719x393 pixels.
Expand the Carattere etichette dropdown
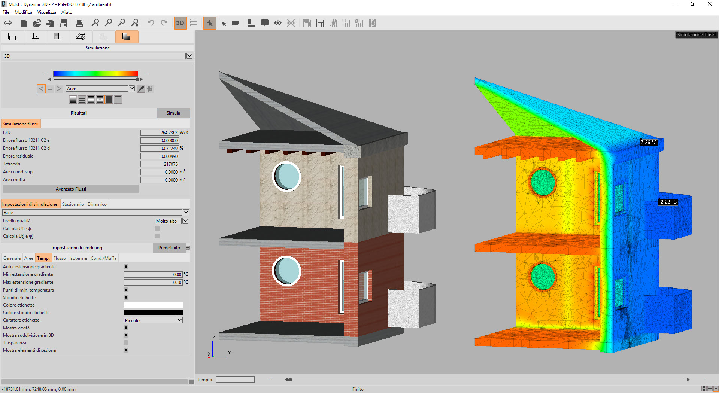[180, 320]
